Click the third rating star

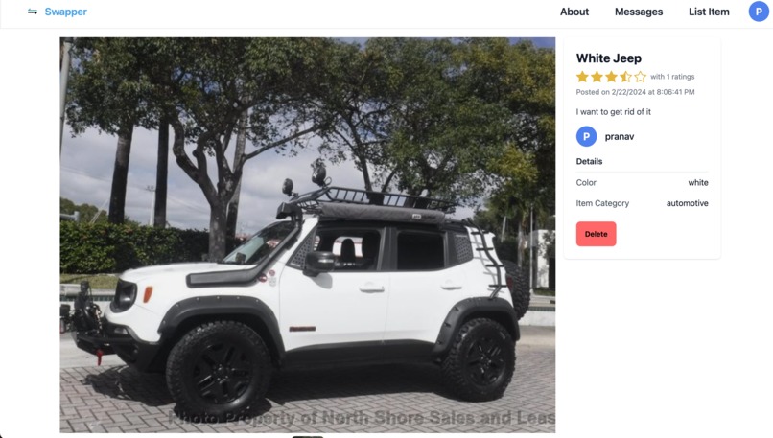(611, 77)
